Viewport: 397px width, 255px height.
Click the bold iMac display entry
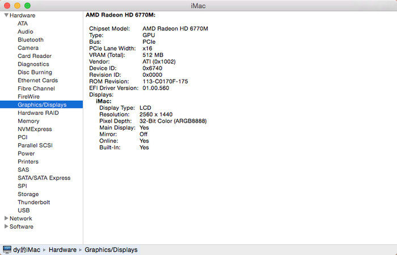click(104, 101)
